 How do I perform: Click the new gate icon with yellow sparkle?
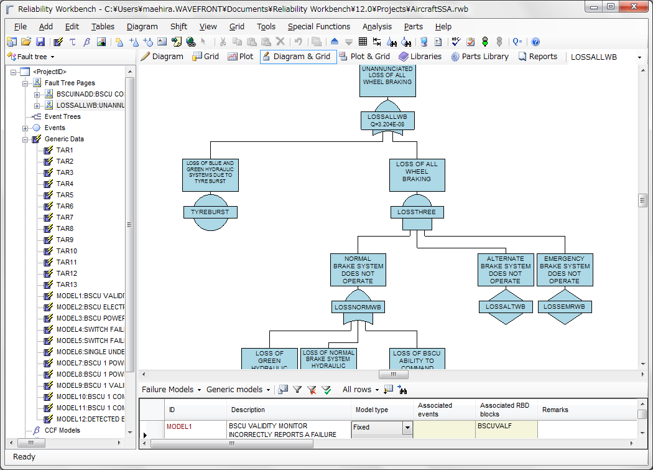(119, 42)
